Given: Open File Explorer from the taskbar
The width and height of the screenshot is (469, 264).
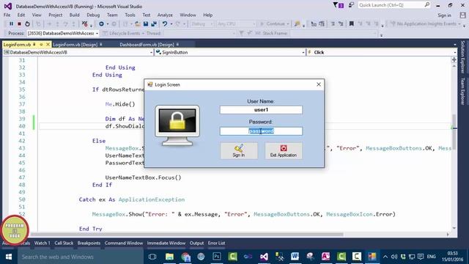Looking at the screenshot, I should [x=169, y=257].
